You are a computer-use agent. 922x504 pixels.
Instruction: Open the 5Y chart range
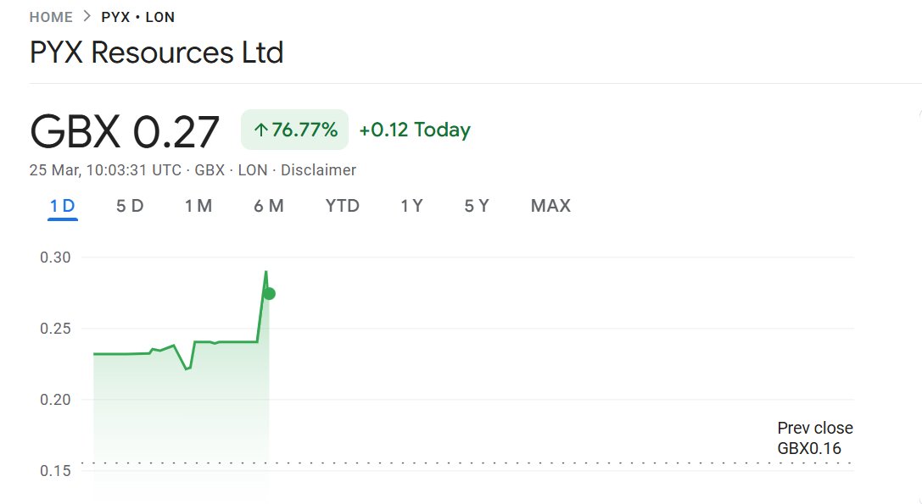click(477, 206)
